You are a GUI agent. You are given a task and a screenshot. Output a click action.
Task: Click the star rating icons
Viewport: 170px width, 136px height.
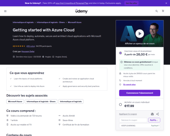tap(20, 46)
